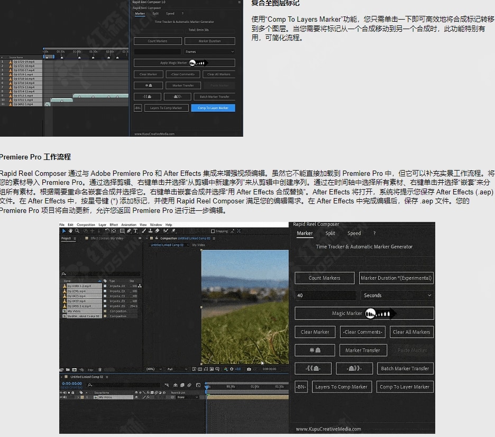Click the blue timeline playhead marker
495x437 pixels.
[x=207, y=386]
